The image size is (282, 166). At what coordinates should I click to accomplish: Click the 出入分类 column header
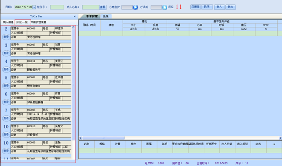click(x=227, y=144)
